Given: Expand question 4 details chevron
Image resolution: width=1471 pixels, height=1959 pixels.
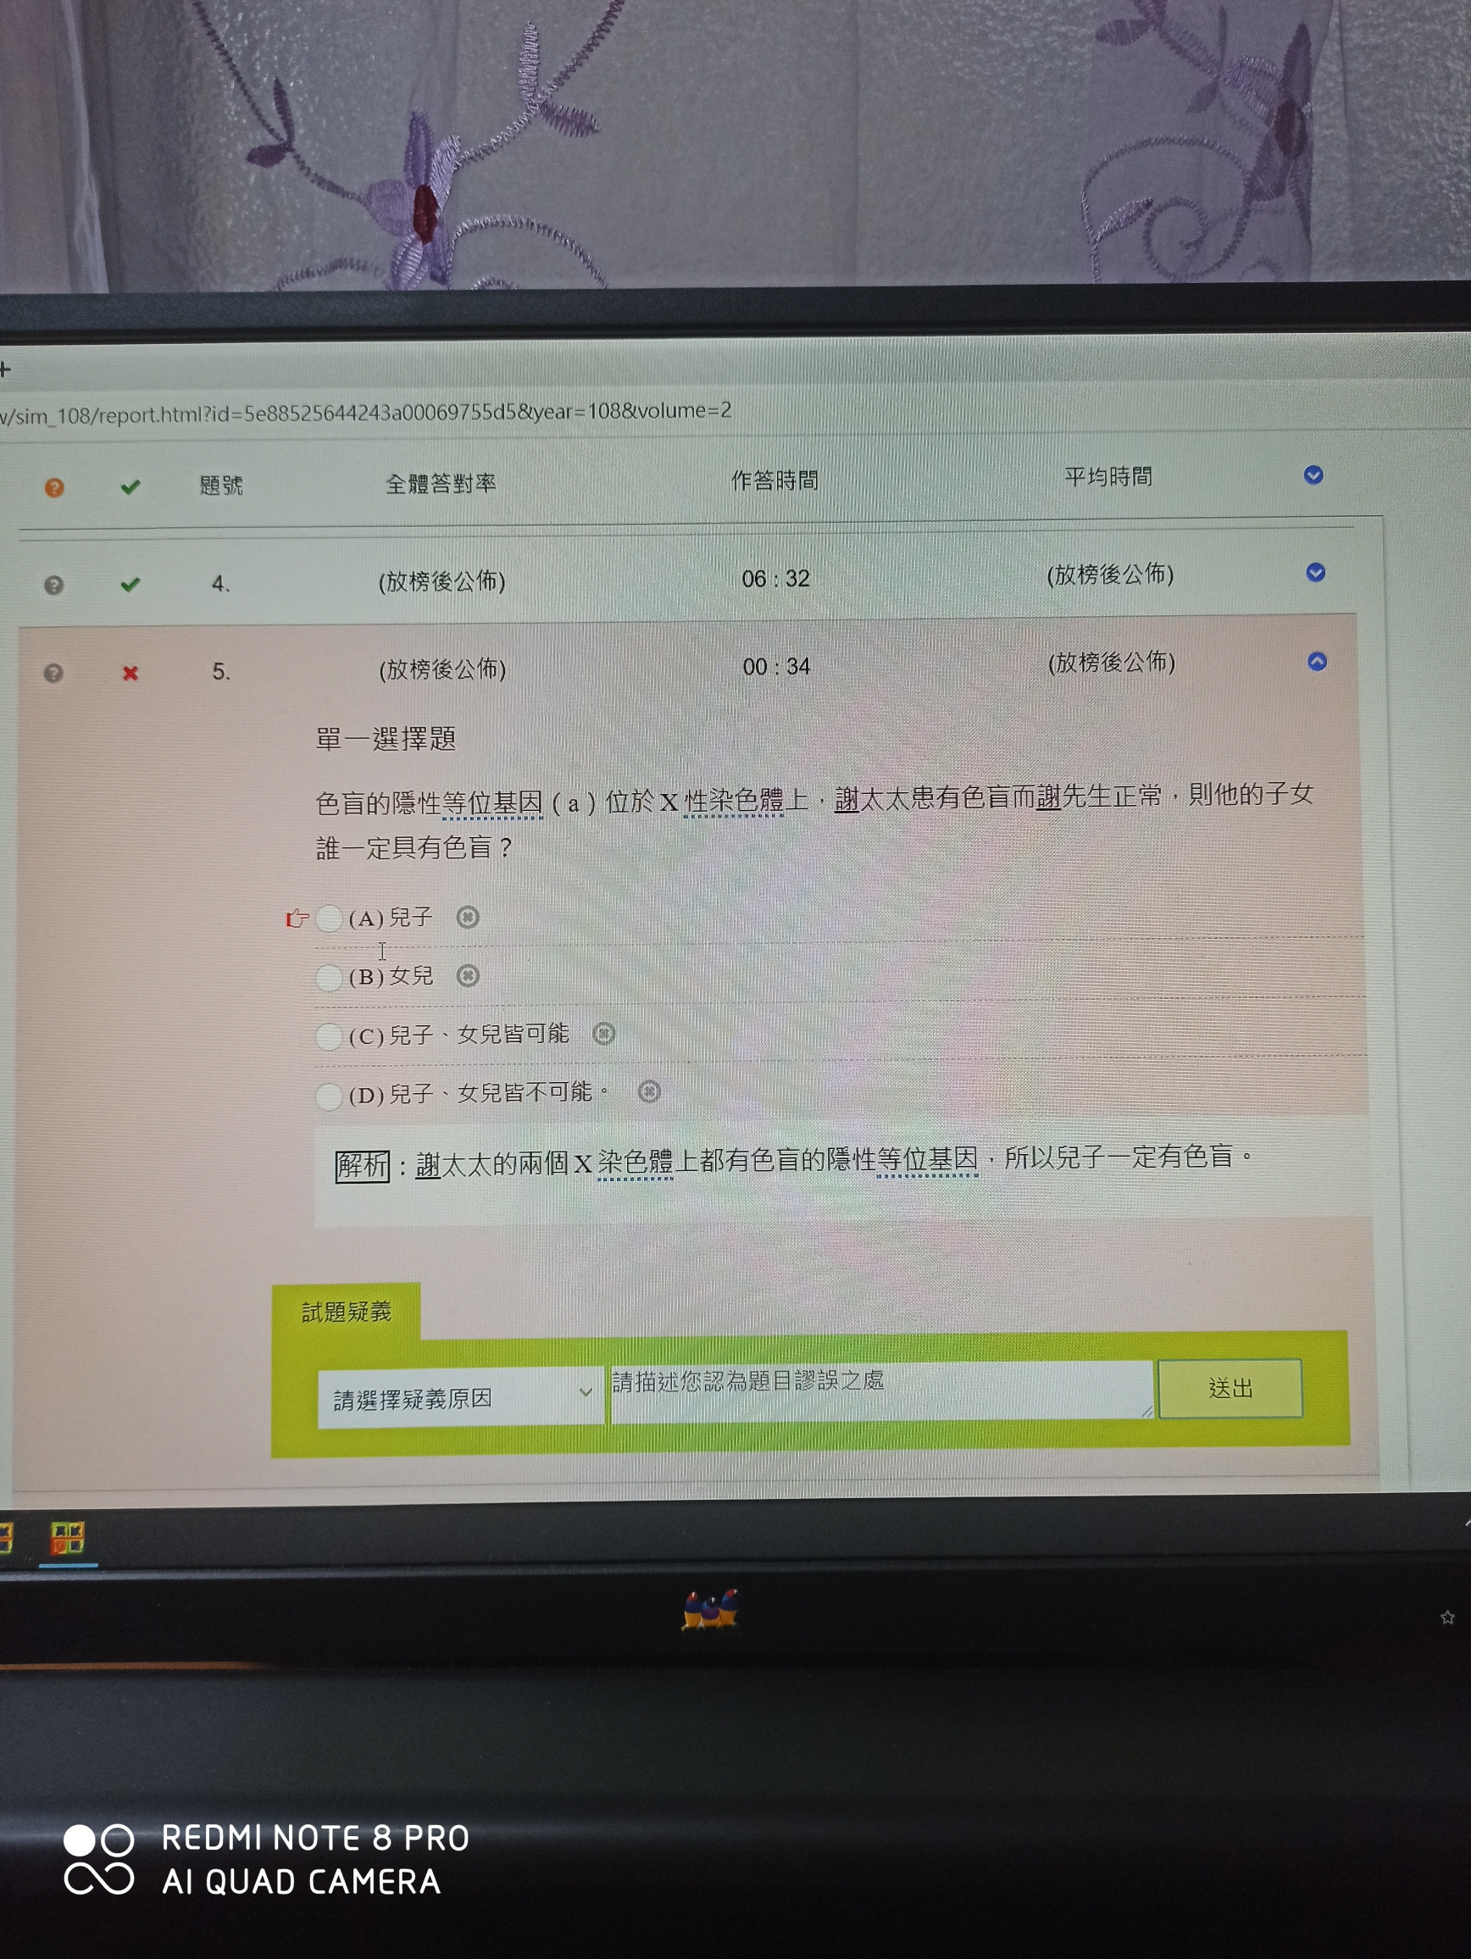Looking at the screenshot, I should [1315, 572].
